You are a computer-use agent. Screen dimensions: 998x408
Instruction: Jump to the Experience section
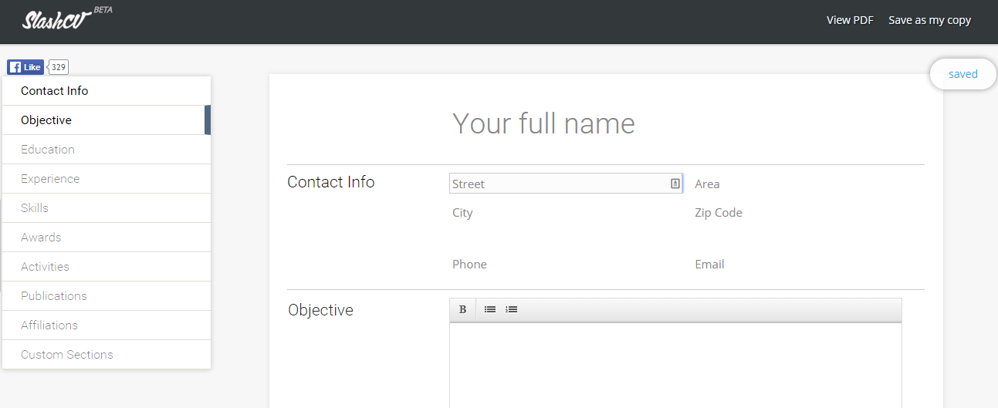(50, 179)
